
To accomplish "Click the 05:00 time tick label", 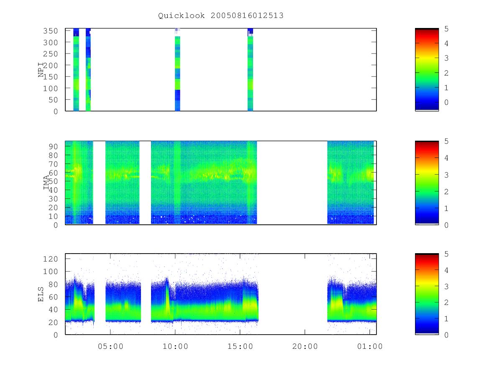I will [110, 346].
